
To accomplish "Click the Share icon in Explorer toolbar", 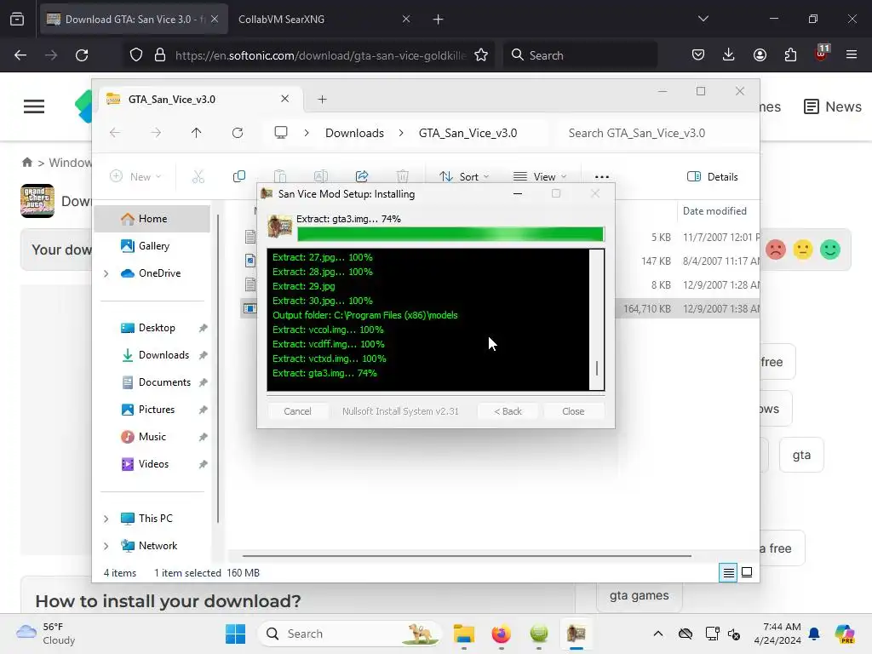I will click(x=362, y=176).
